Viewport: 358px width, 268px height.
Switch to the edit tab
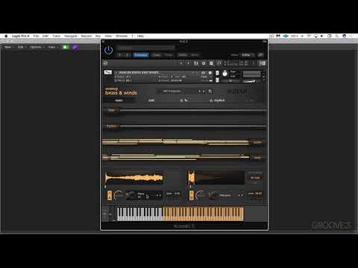point(151,100)
